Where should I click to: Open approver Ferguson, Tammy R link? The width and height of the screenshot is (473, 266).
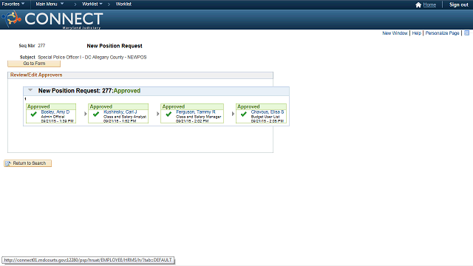(195, 112)
